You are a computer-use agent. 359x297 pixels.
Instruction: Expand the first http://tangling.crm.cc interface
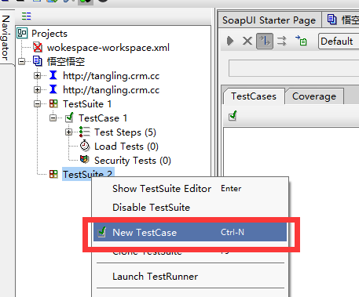[x=38, y=76]
